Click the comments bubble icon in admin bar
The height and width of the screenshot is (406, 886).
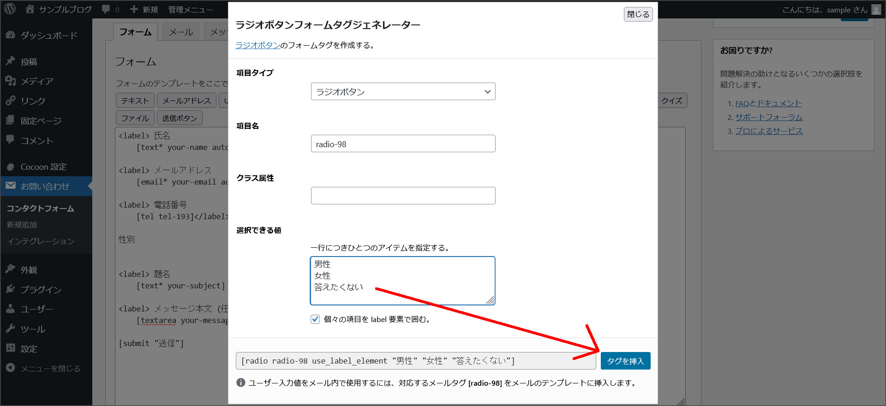click(106, 9)
